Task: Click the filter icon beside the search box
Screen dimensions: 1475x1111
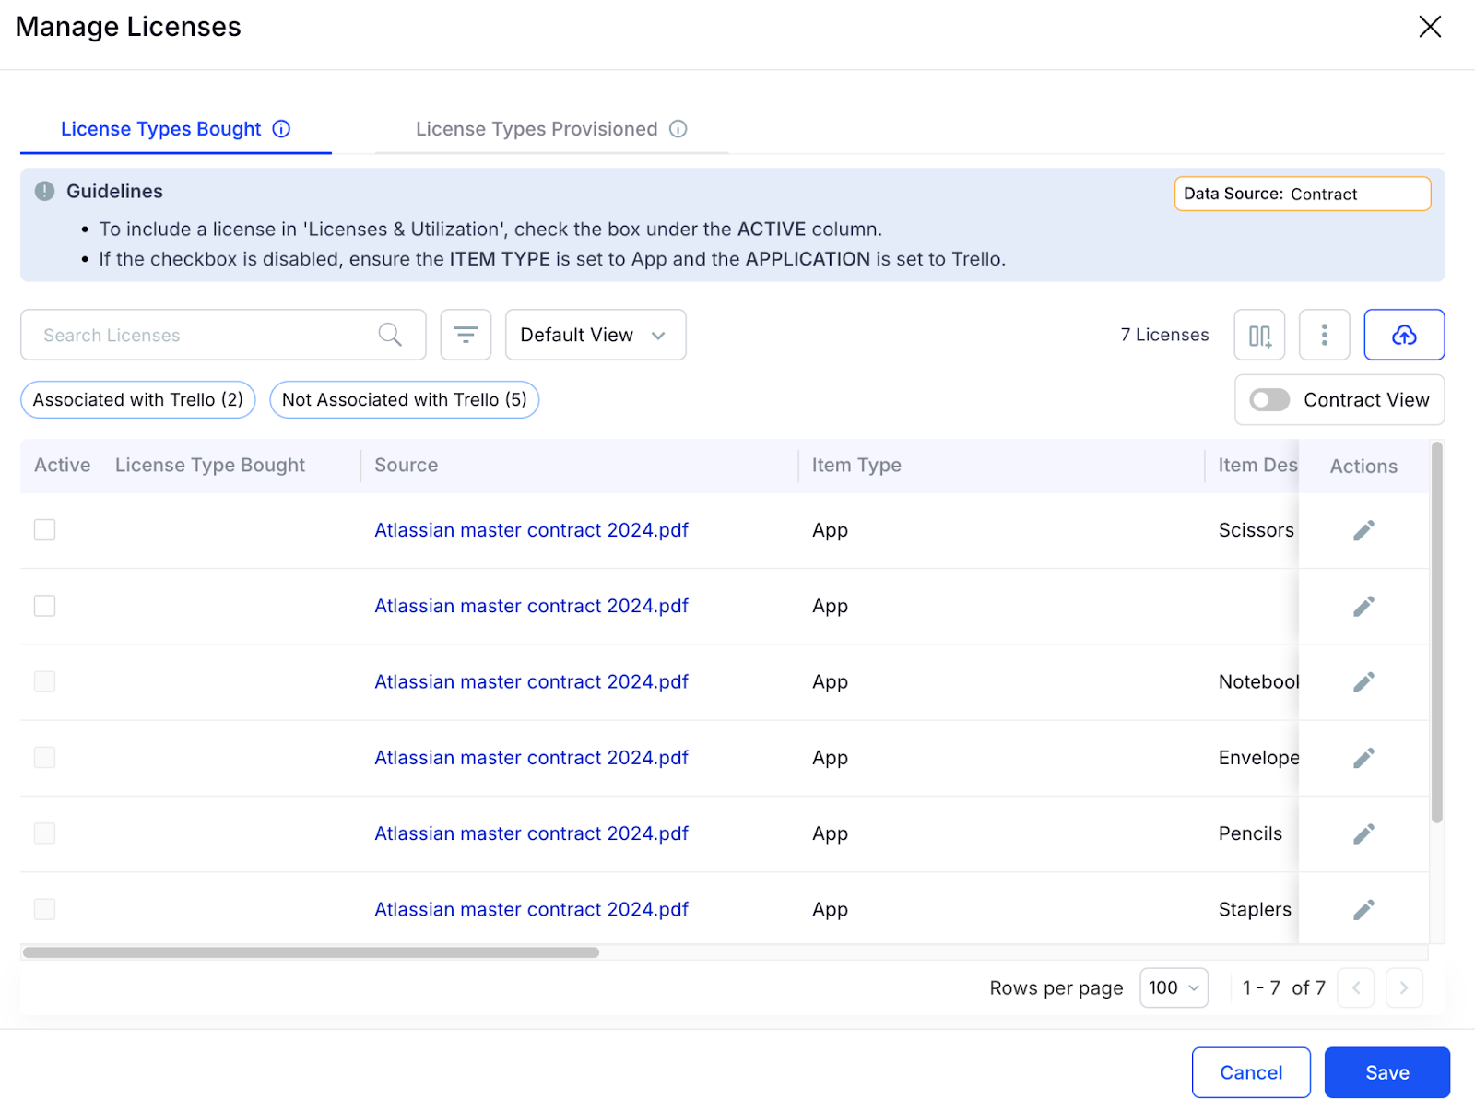Action: [466, 335]
